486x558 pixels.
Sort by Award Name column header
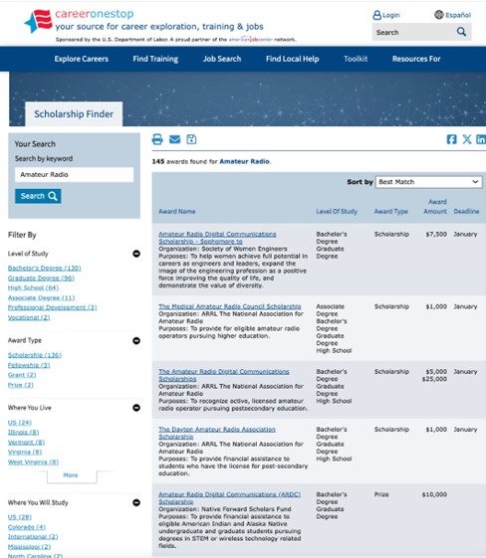click(176, 212)
